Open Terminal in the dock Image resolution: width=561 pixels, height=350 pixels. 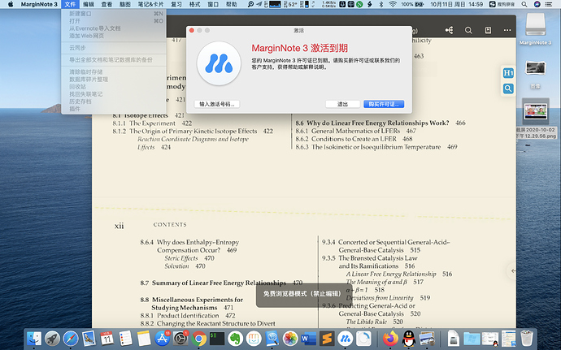pyautogui.click(x=217, y=338)
